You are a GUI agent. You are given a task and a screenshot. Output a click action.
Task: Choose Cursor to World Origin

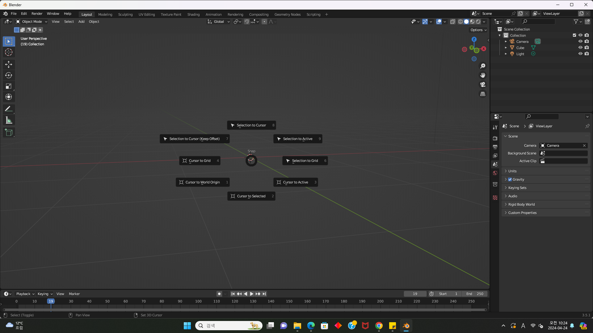pyautogui.click(x=203, y=182)
